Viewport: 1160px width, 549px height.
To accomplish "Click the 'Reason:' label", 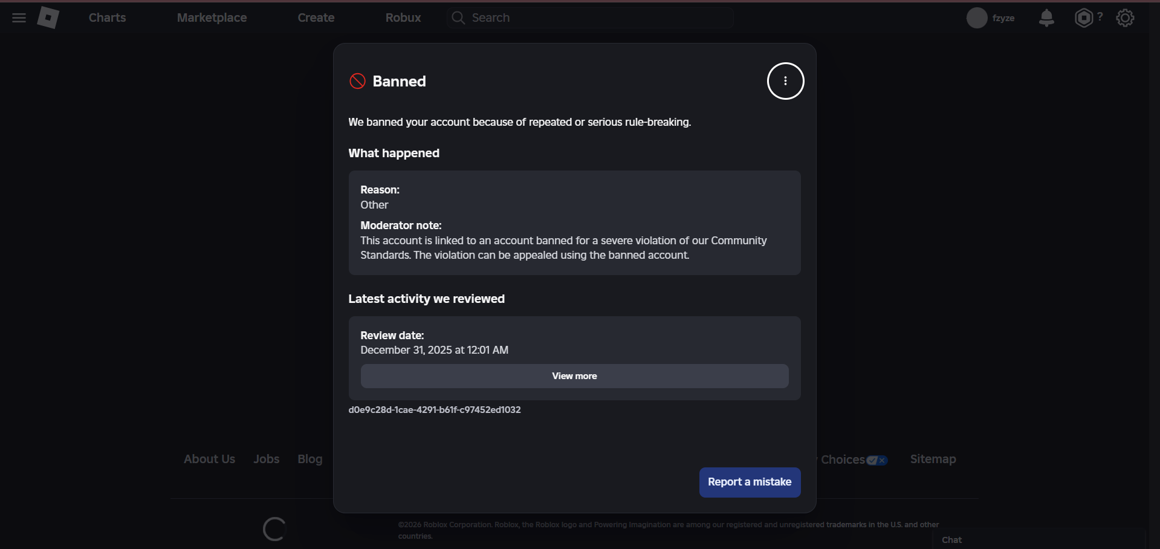I will pyautogui.click(x=380, y=190).
